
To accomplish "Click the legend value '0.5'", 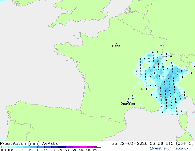I will point(11,150).
